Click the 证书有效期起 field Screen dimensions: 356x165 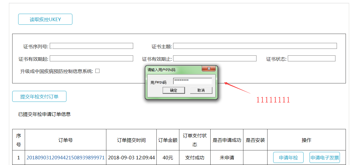click(x=91, y=58)
